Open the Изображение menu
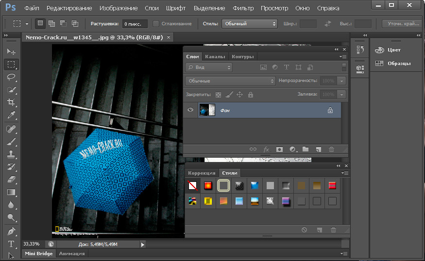 pos(119,8)
